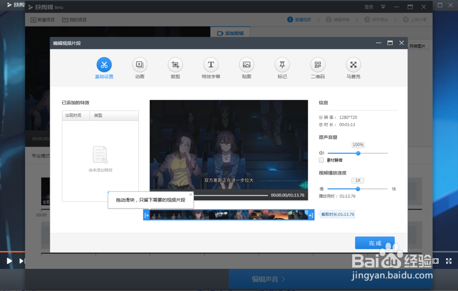Viewport: 458px width, 291px height.
Task: Adjust the 原声音量 volume slider handle
Action: 358,153
